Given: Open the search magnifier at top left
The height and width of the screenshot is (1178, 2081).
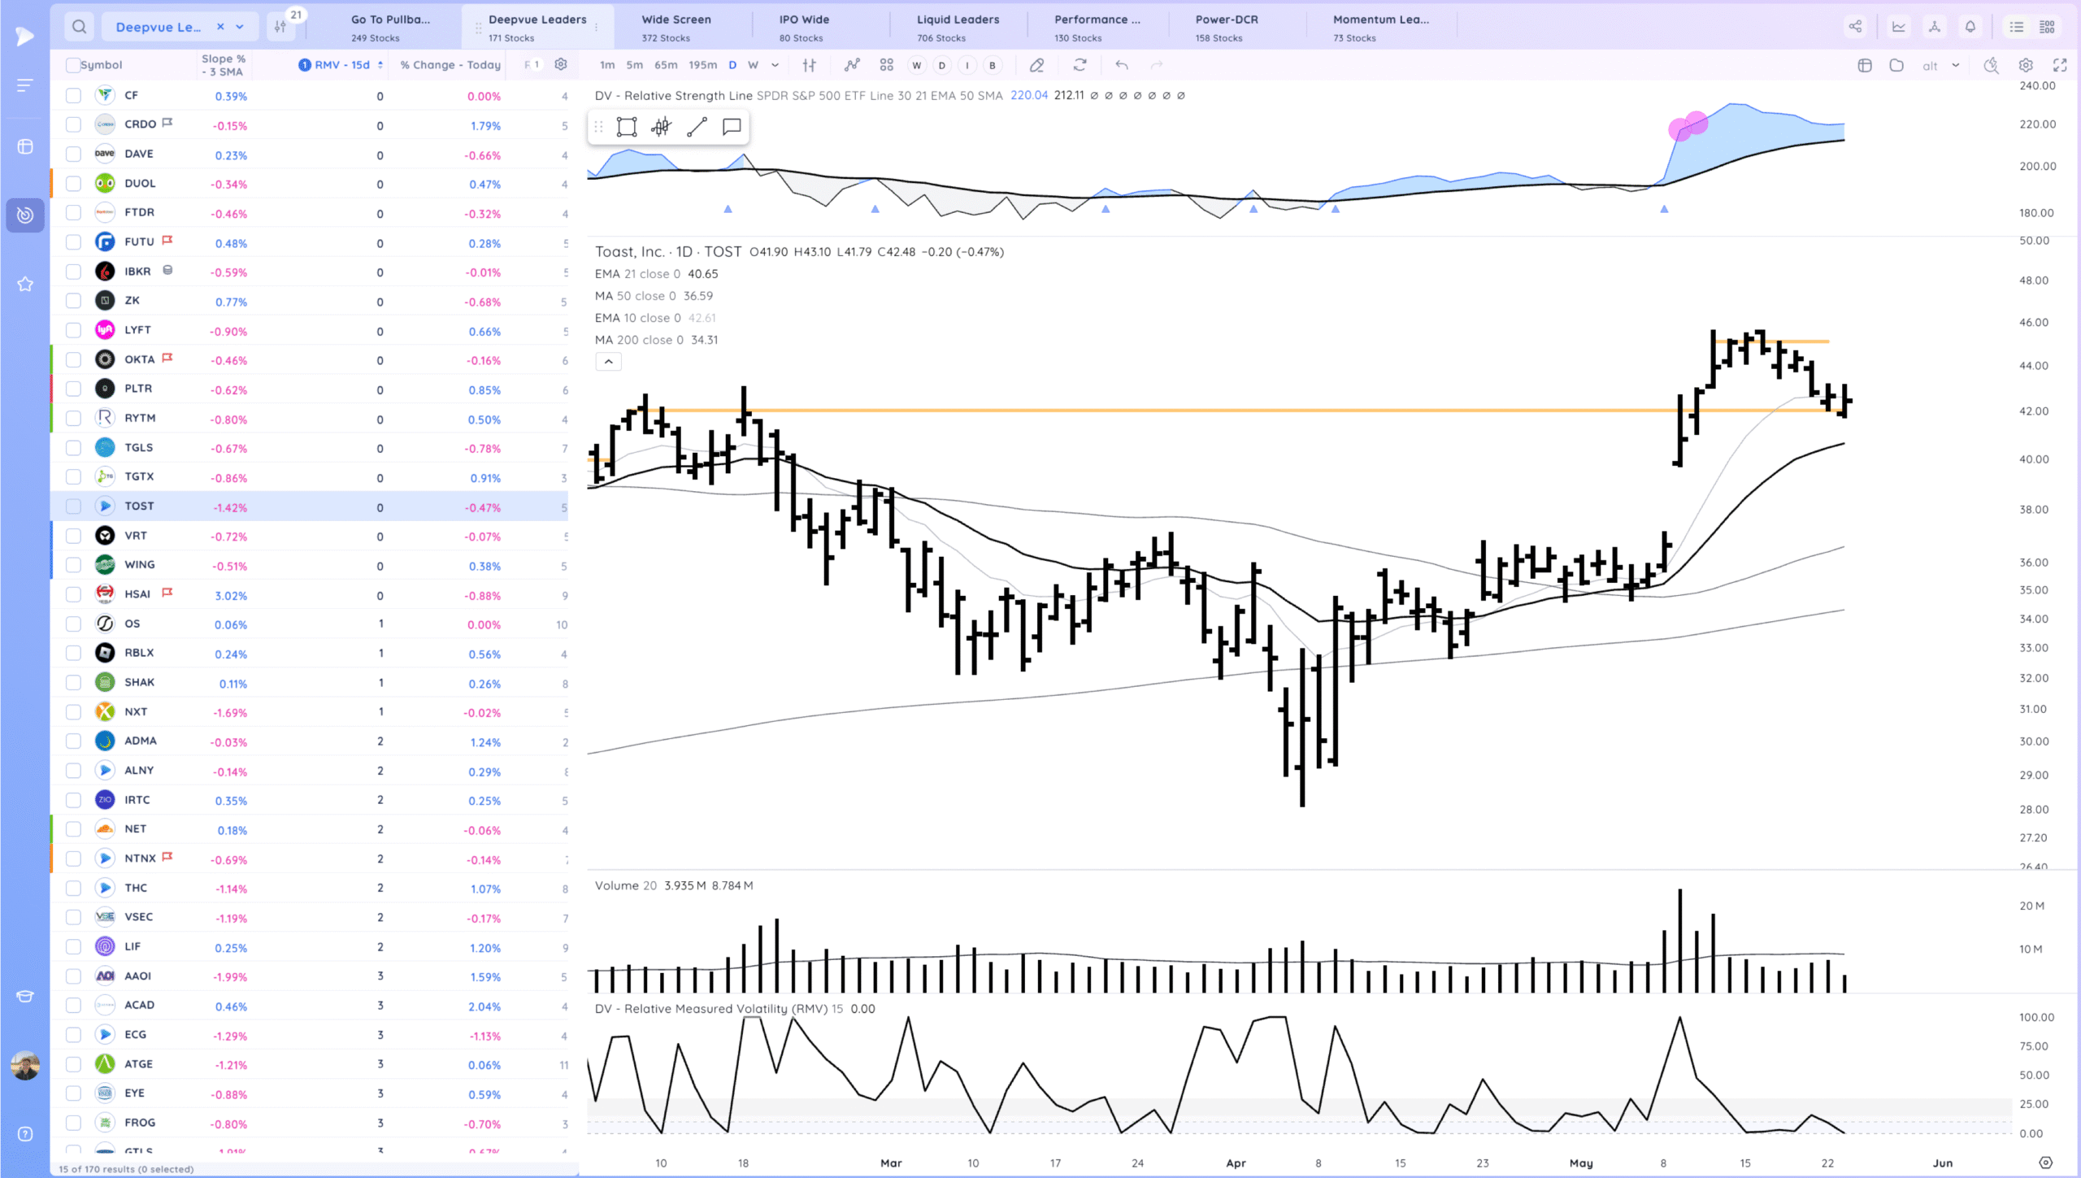Looking at the screenshot, I should tap(78, 26).
